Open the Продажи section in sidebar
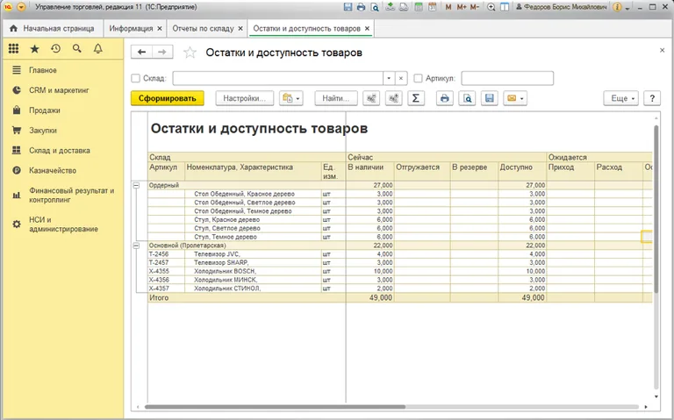The width and height of the screenshot is (674, 420). click(44, 110)
